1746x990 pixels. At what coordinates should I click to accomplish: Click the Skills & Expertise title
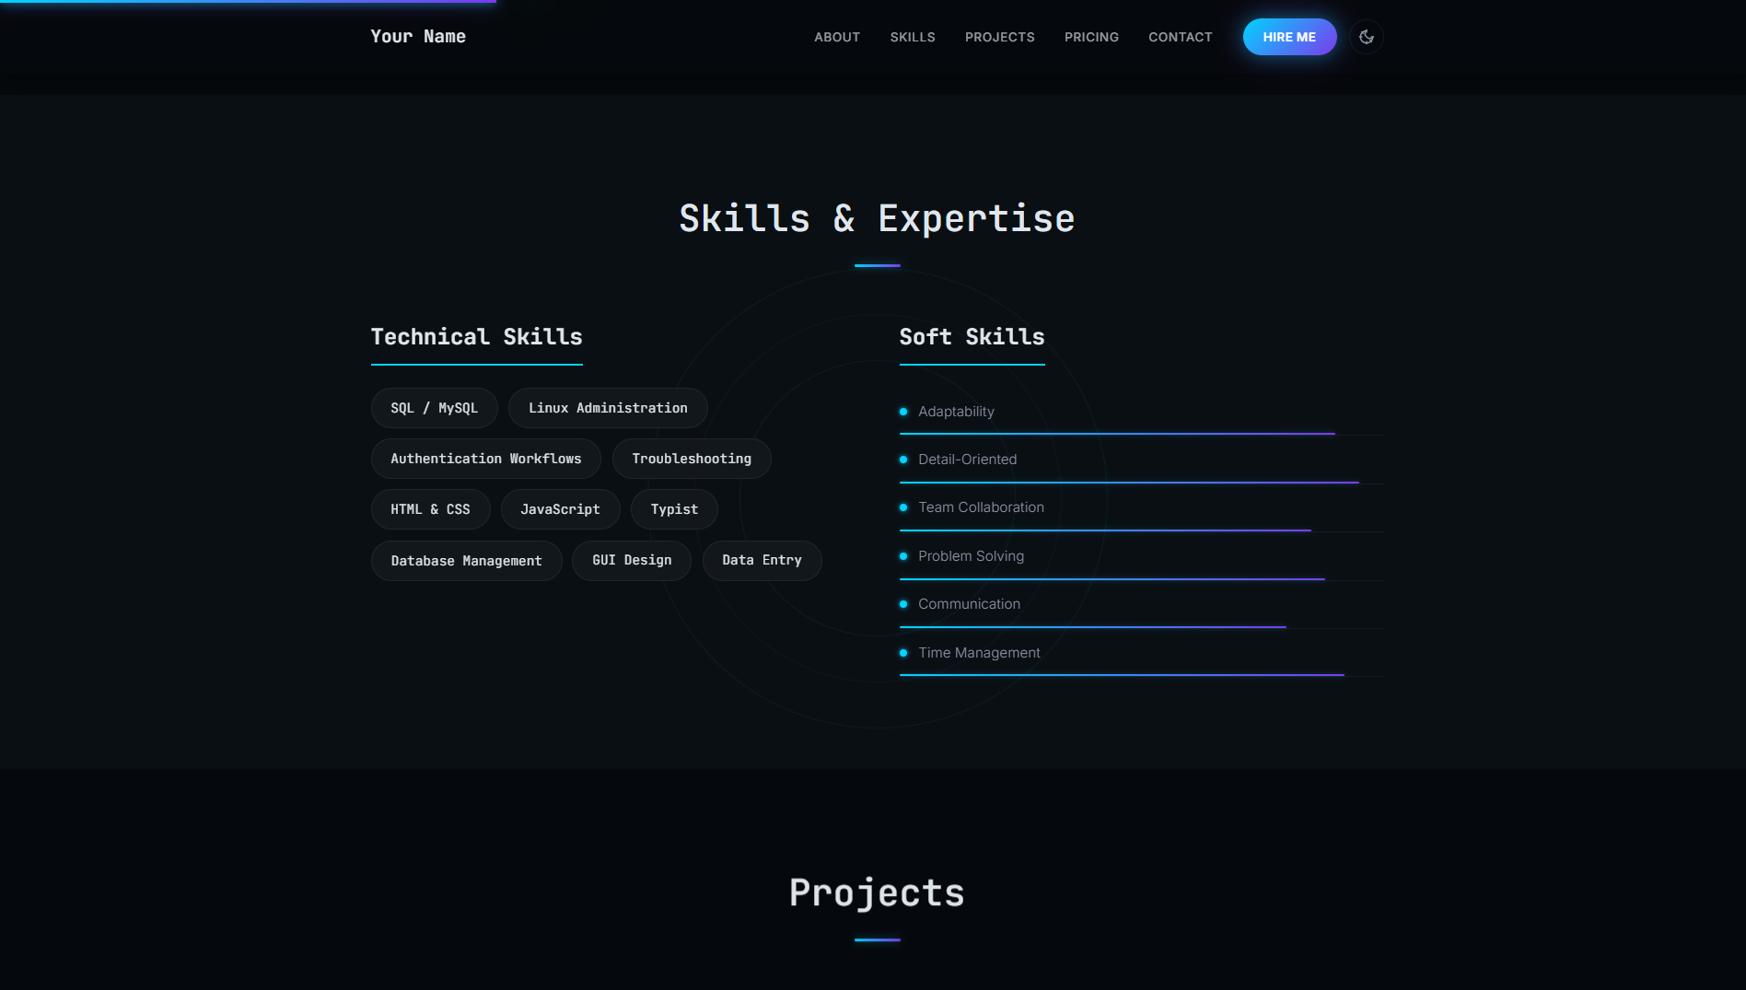click(877, 219)
